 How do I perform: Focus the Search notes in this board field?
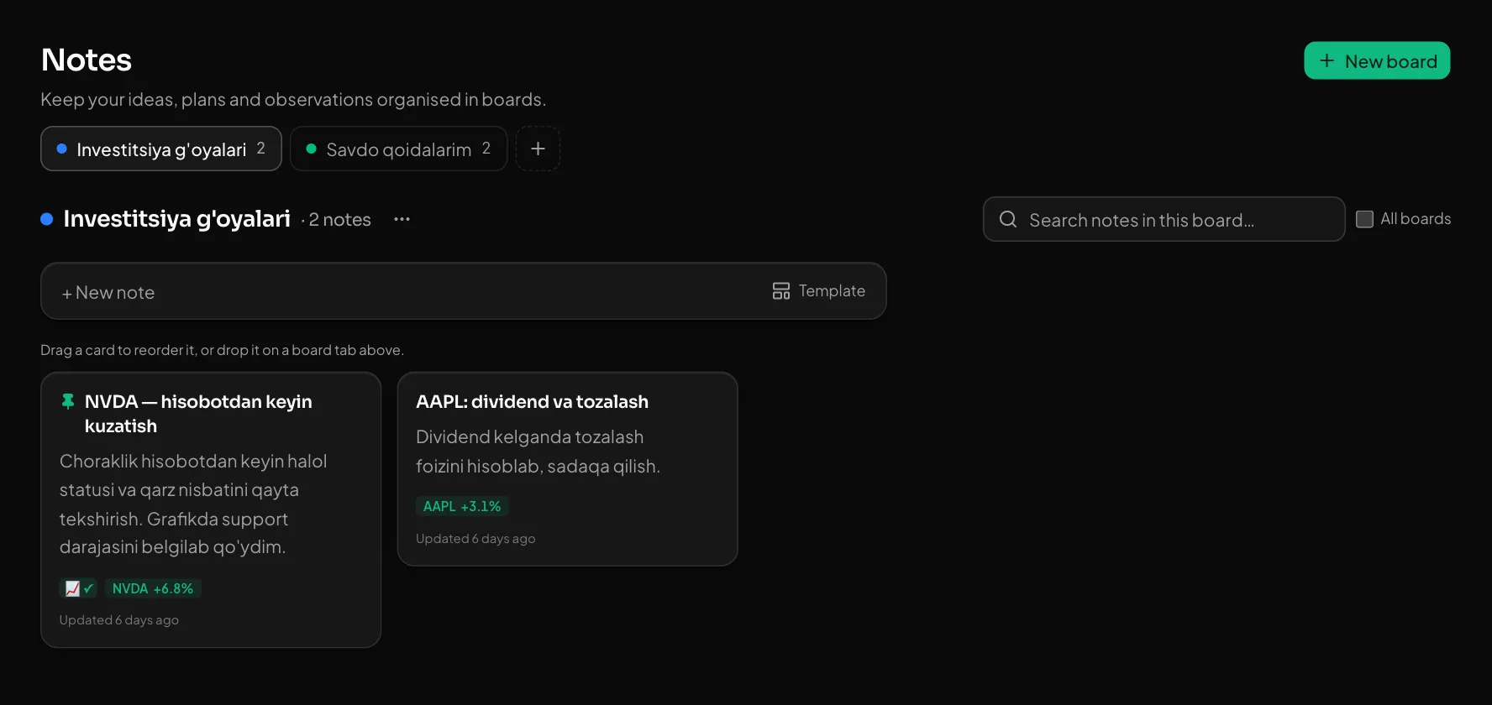coord(1164,219)
